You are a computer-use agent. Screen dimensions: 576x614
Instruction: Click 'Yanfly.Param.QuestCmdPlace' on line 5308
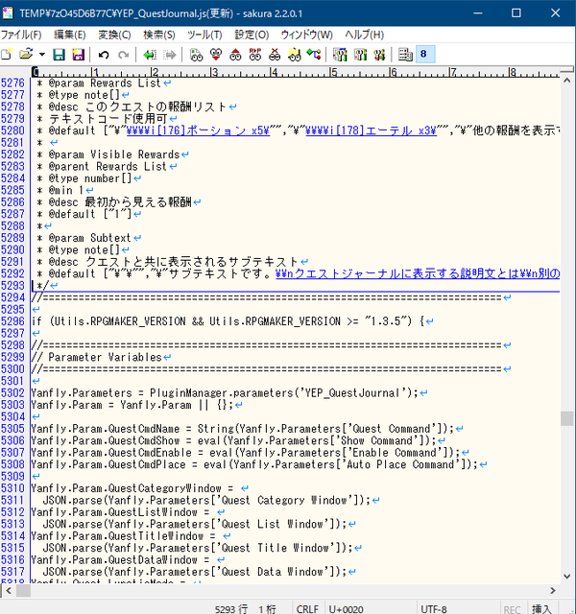tap(108, 464)
